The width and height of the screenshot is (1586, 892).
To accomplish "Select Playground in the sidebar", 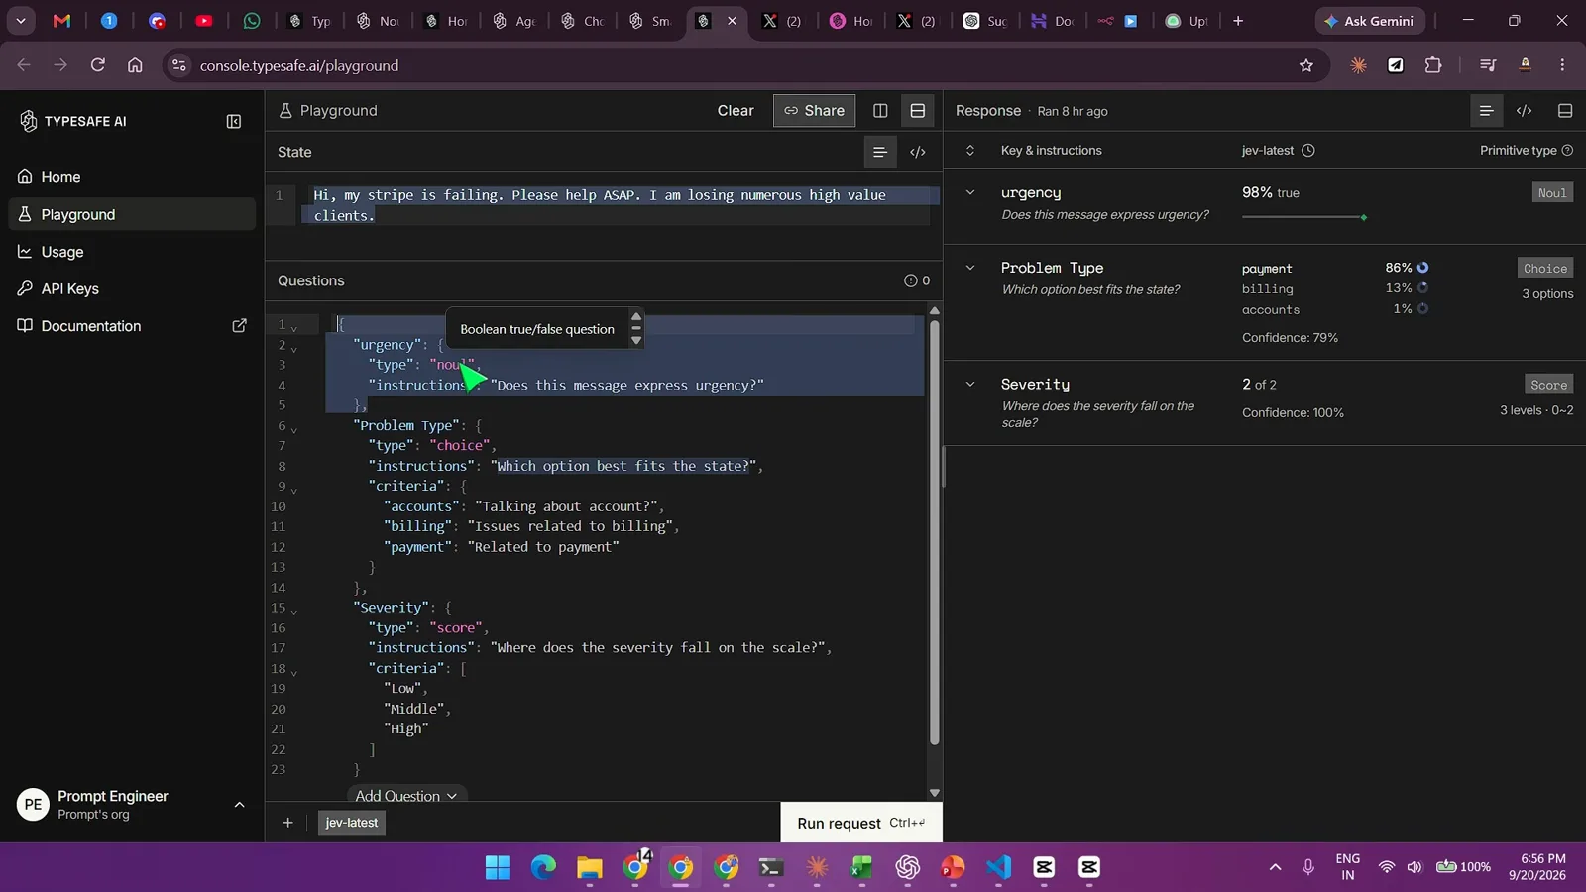I will pyautogui.click(x=131, y=214).
